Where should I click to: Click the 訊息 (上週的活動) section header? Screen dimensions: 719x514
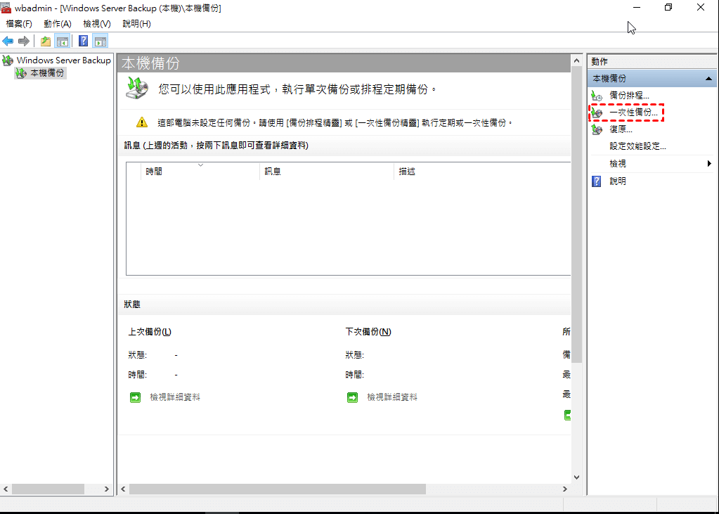tap(216, 146)
